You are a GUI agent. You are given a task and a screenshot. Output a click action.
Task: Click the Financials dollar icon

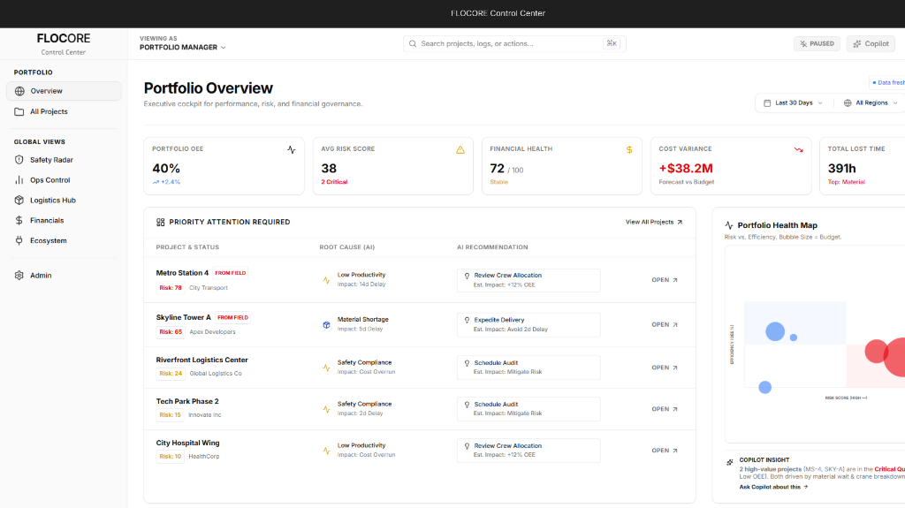tap(19, 221)
